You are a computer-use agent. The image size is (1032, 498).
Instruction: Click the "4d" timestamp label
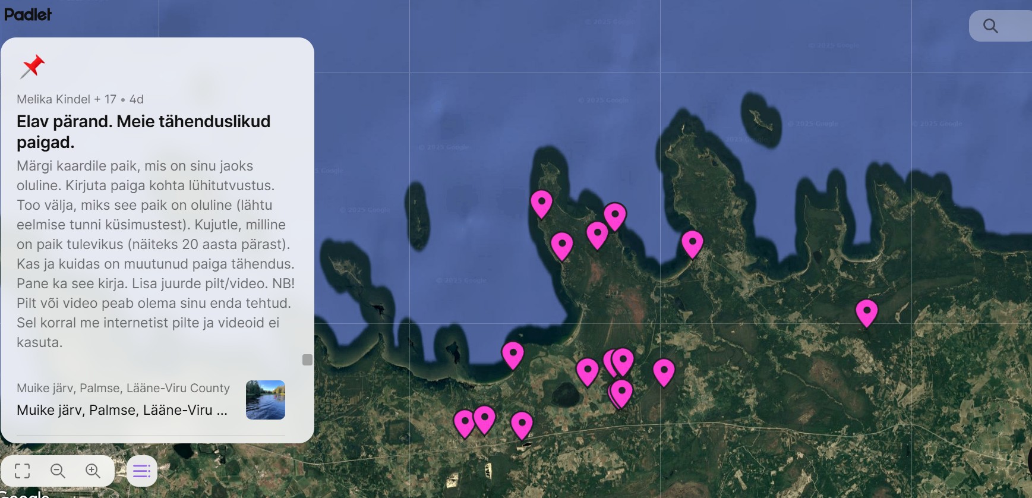tap(137, 99)
